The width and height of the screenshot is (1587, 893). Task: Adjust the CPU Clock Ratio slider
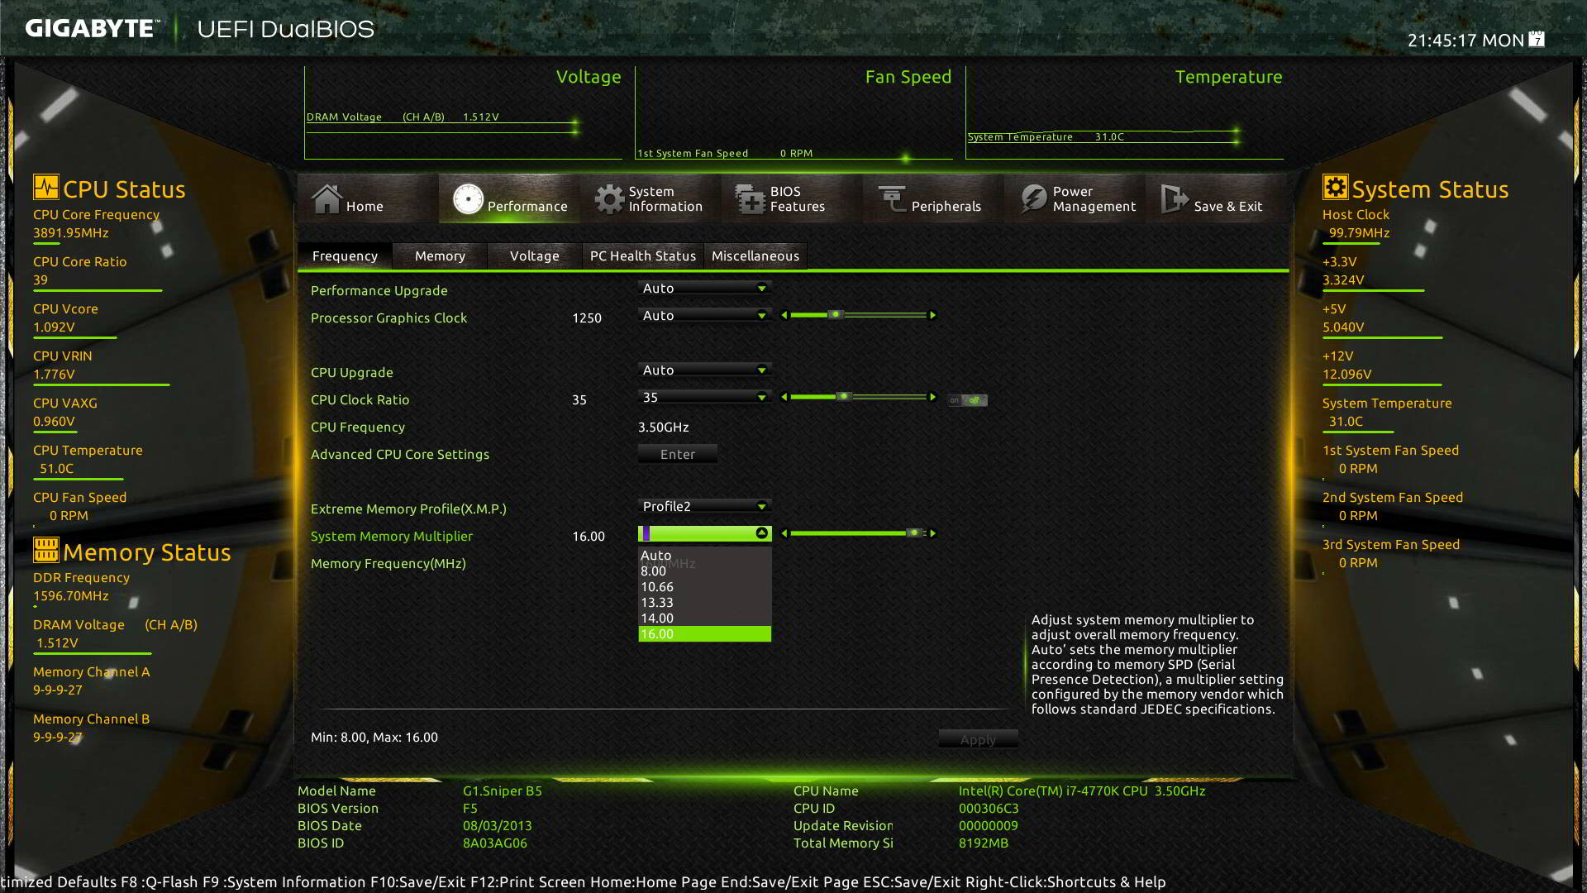[x=843, y=397]
